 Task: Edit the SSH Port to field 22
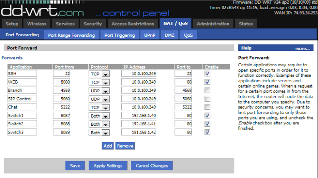click(x=183, y=74)
